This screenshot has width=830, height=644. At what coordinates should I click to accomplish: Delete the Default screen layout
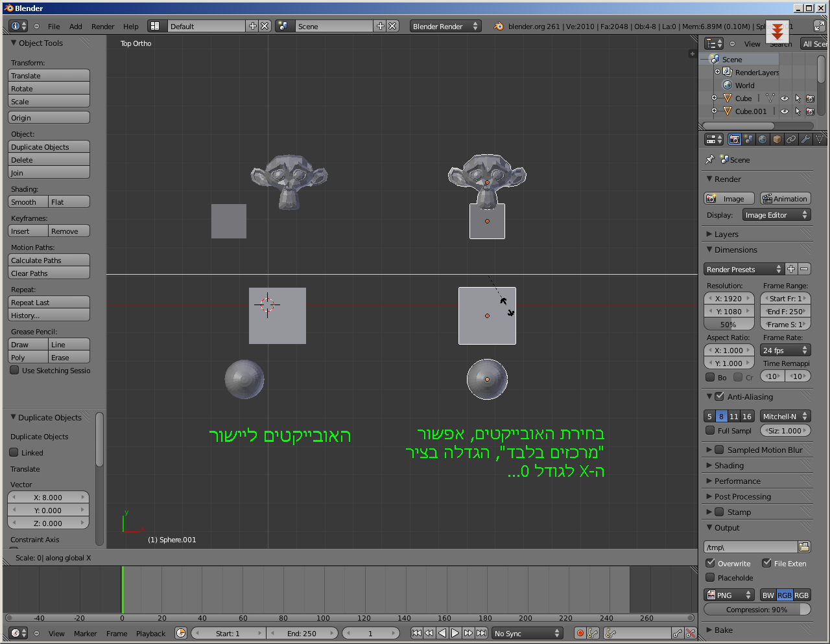(x=265, y=26)
